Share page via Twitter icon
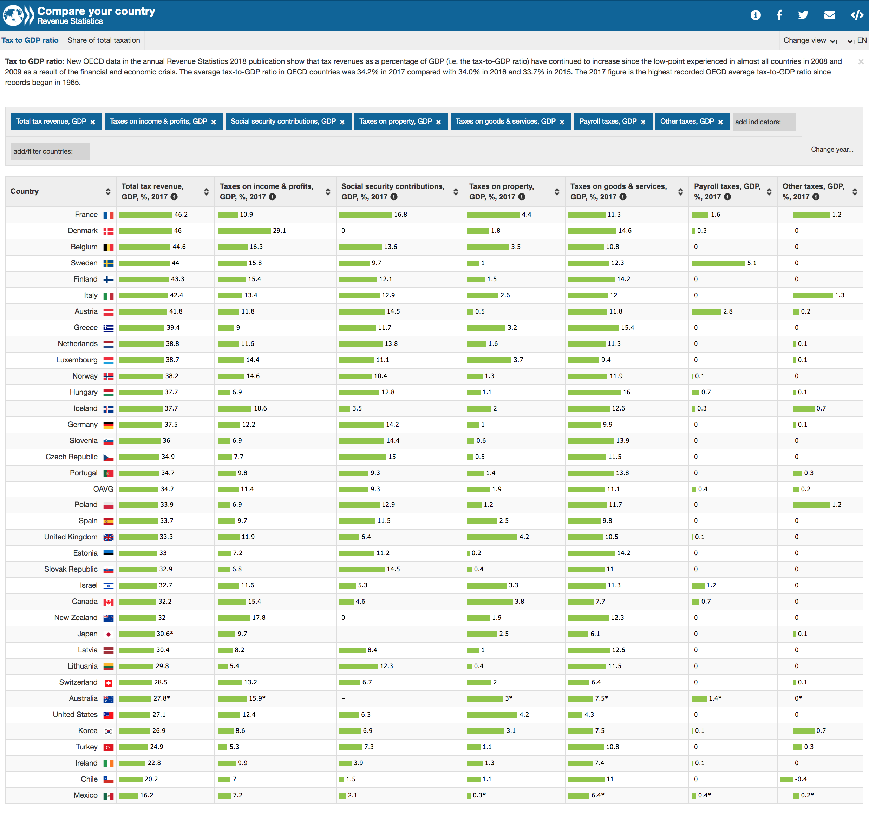Image resolution: width=869 pixels, height=814 pixels. 803,15
